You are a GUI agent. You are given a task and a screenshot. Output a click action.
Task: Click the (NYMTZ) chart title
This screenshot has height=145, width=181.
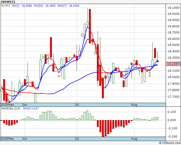(x=8, y=2)
